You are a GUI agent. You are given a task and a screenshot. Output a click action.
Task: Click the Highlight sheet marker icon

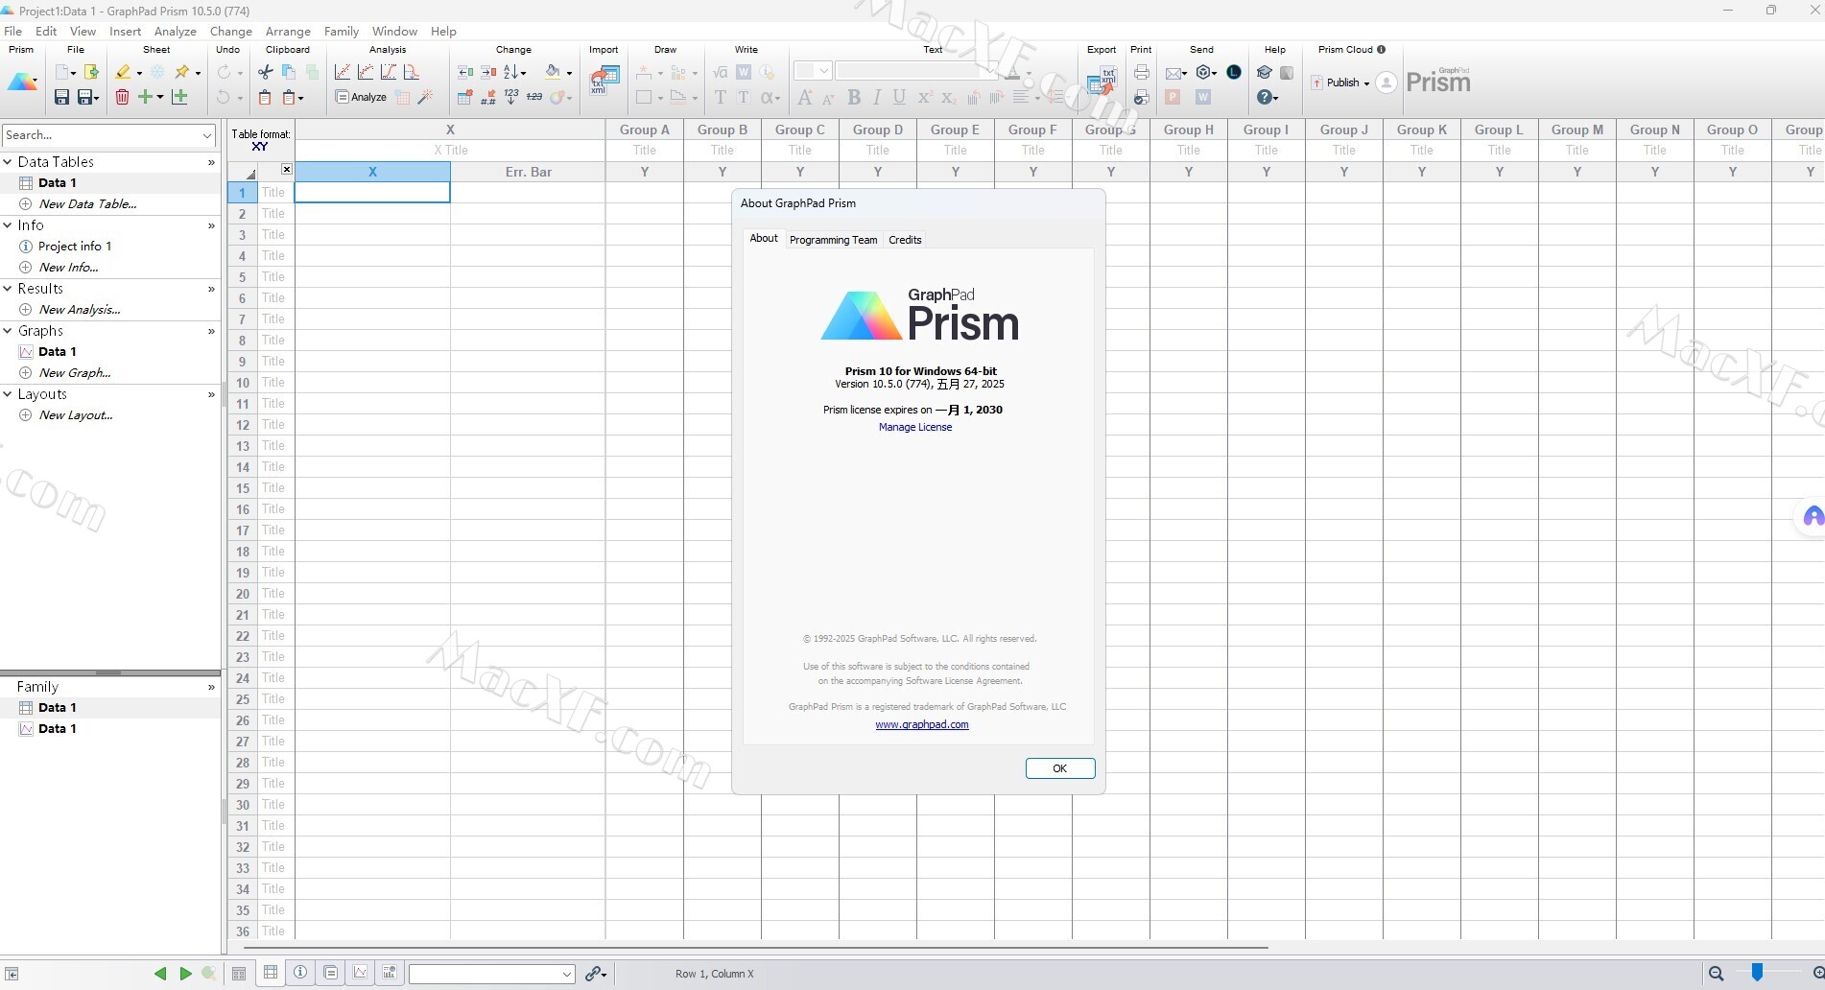click(123, 72)
